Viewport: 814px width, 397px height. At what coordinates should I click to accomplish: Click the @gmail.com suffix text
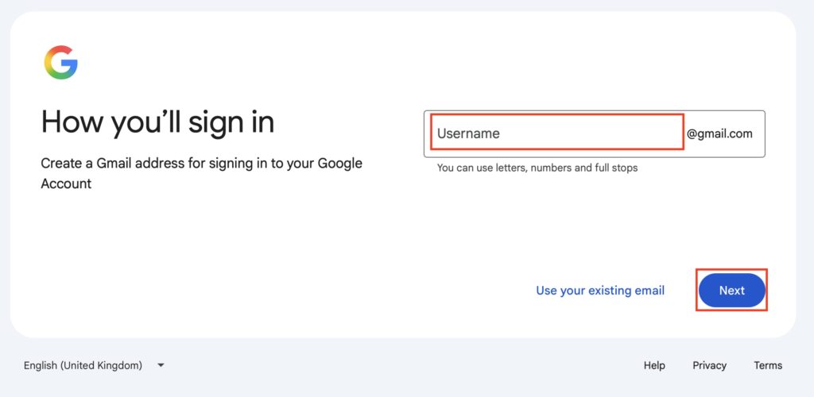tap(719, 133)
